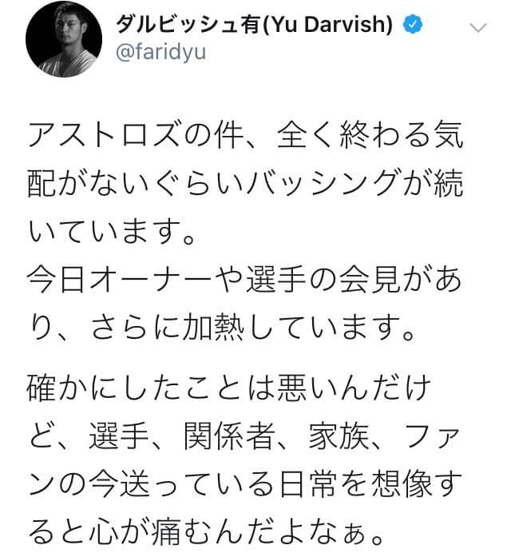Image resolution: width=511 pixels, height=557 pixels.
Task: Click the line 確かにしたことは悪いんだけ
Action: point(229,388)
